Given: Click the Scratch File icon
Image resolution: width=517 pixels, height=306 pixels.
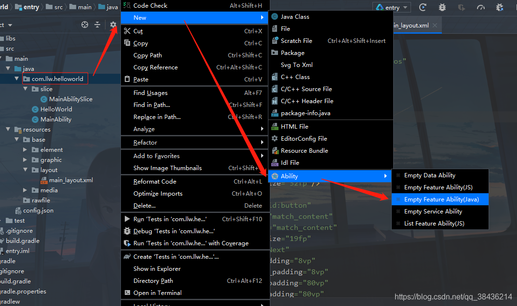Looking at the screenshot, I should [x=275, y=40].
